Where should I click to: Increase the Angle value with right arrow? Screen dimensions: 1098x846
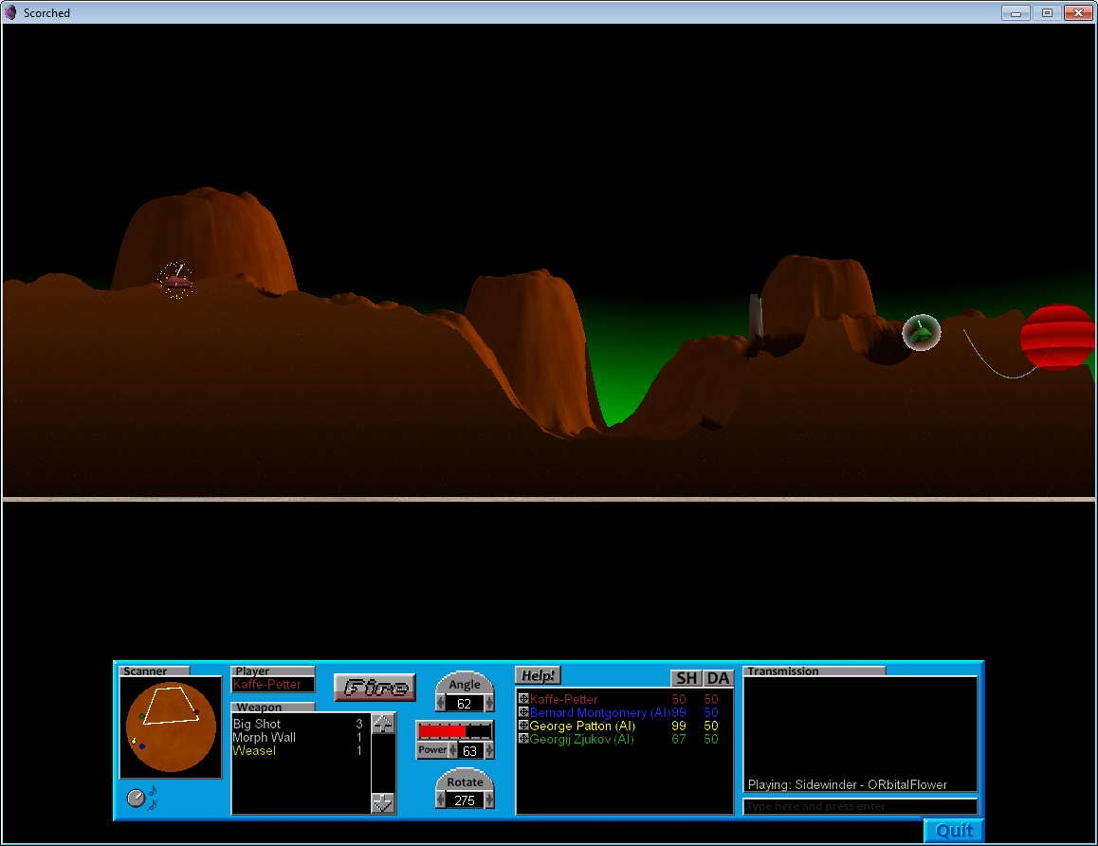(x=488, y=703)
